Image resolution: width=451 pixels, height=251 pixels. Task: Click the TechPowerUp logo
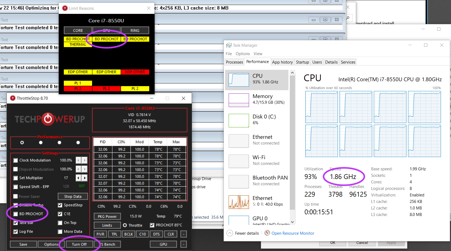point(50,119)
